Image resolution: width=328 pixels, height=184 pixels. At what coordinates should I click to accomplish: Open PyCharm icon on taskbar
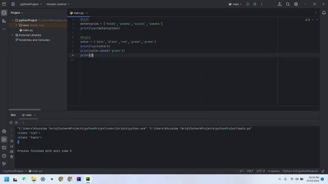[x=88, y=179]
